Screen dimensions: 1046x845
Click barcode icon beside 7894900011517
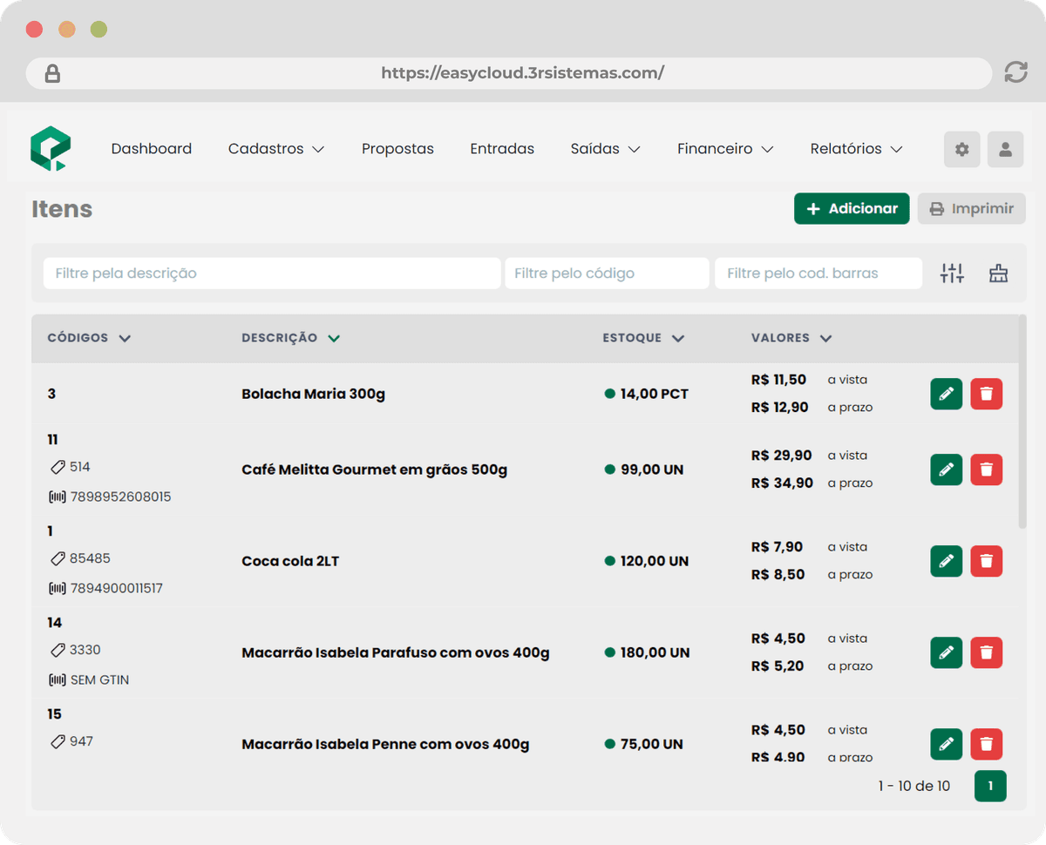point(57,589)
